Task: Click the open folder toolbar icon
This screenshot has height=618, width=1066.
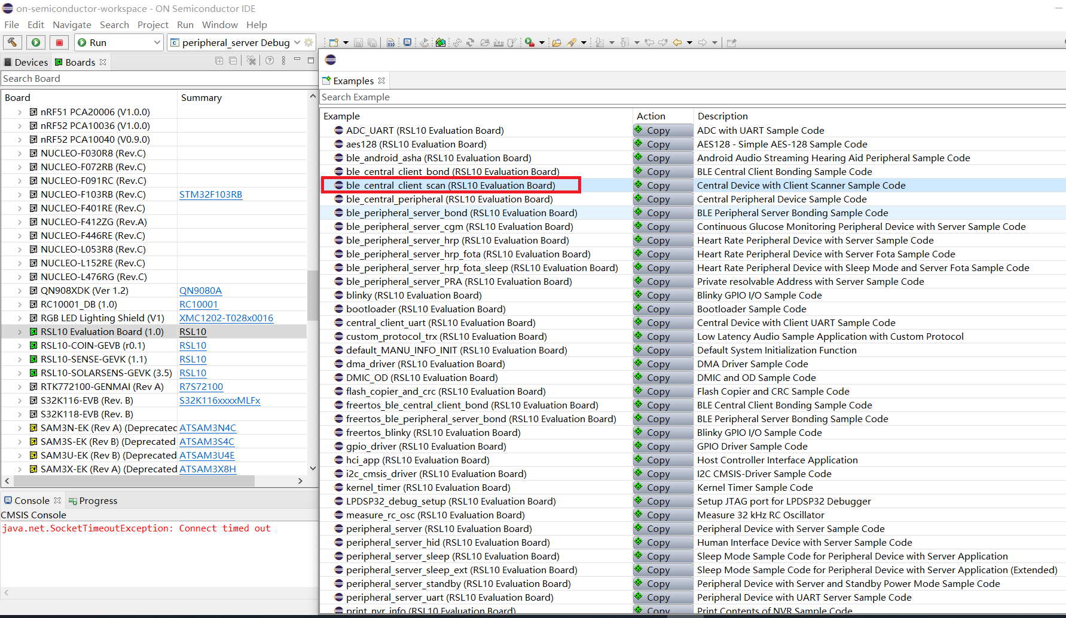Action: pos(557,42)
